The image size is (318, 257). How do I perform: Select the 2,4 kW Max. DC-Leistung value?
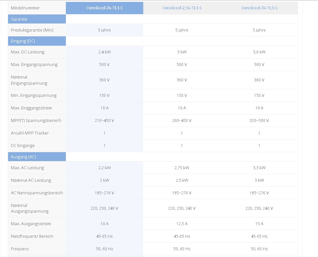(x=104, y=52)
